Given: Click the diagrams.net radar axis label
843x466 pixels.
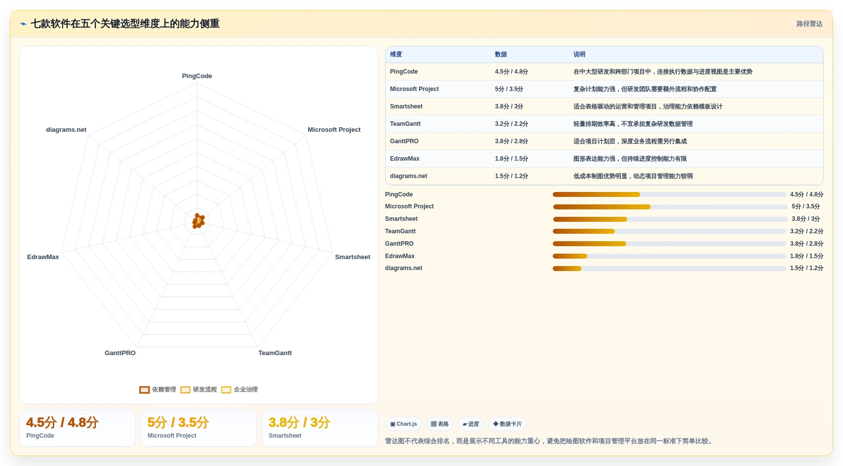Looking at the screenshot, I should click(x=66, y=130).
